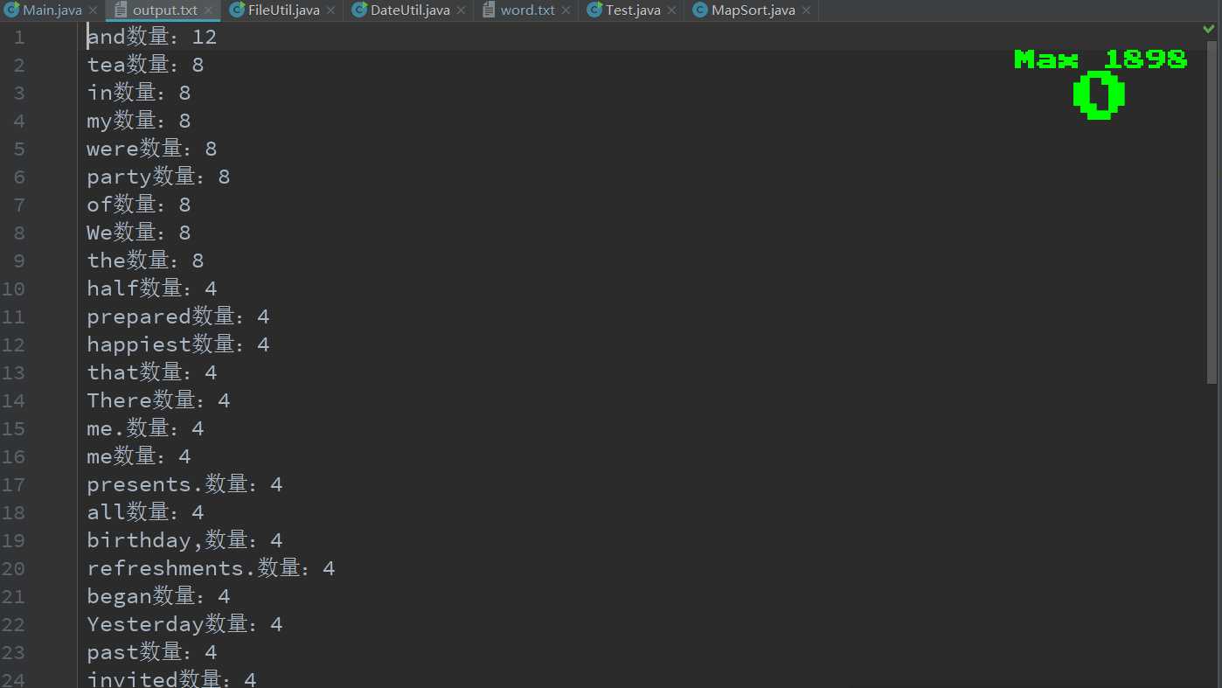Image resolution: width=1222 pixels, height=688 pixels.
Task: Select the output.txt tab
Action: 165,10
